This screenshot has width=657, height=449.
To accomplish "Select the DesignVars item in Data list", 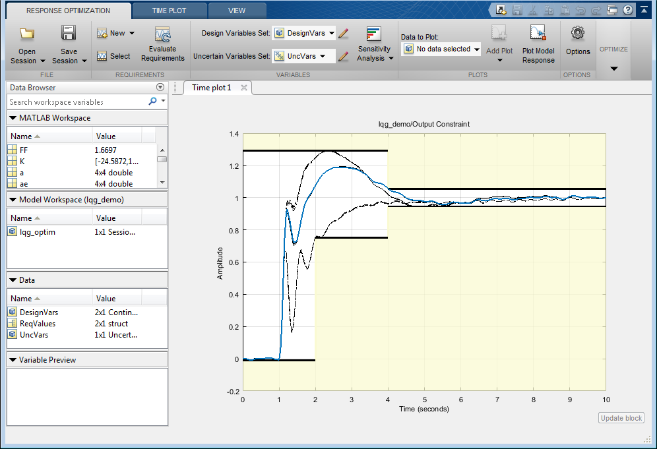I will [x=39, y=313].
